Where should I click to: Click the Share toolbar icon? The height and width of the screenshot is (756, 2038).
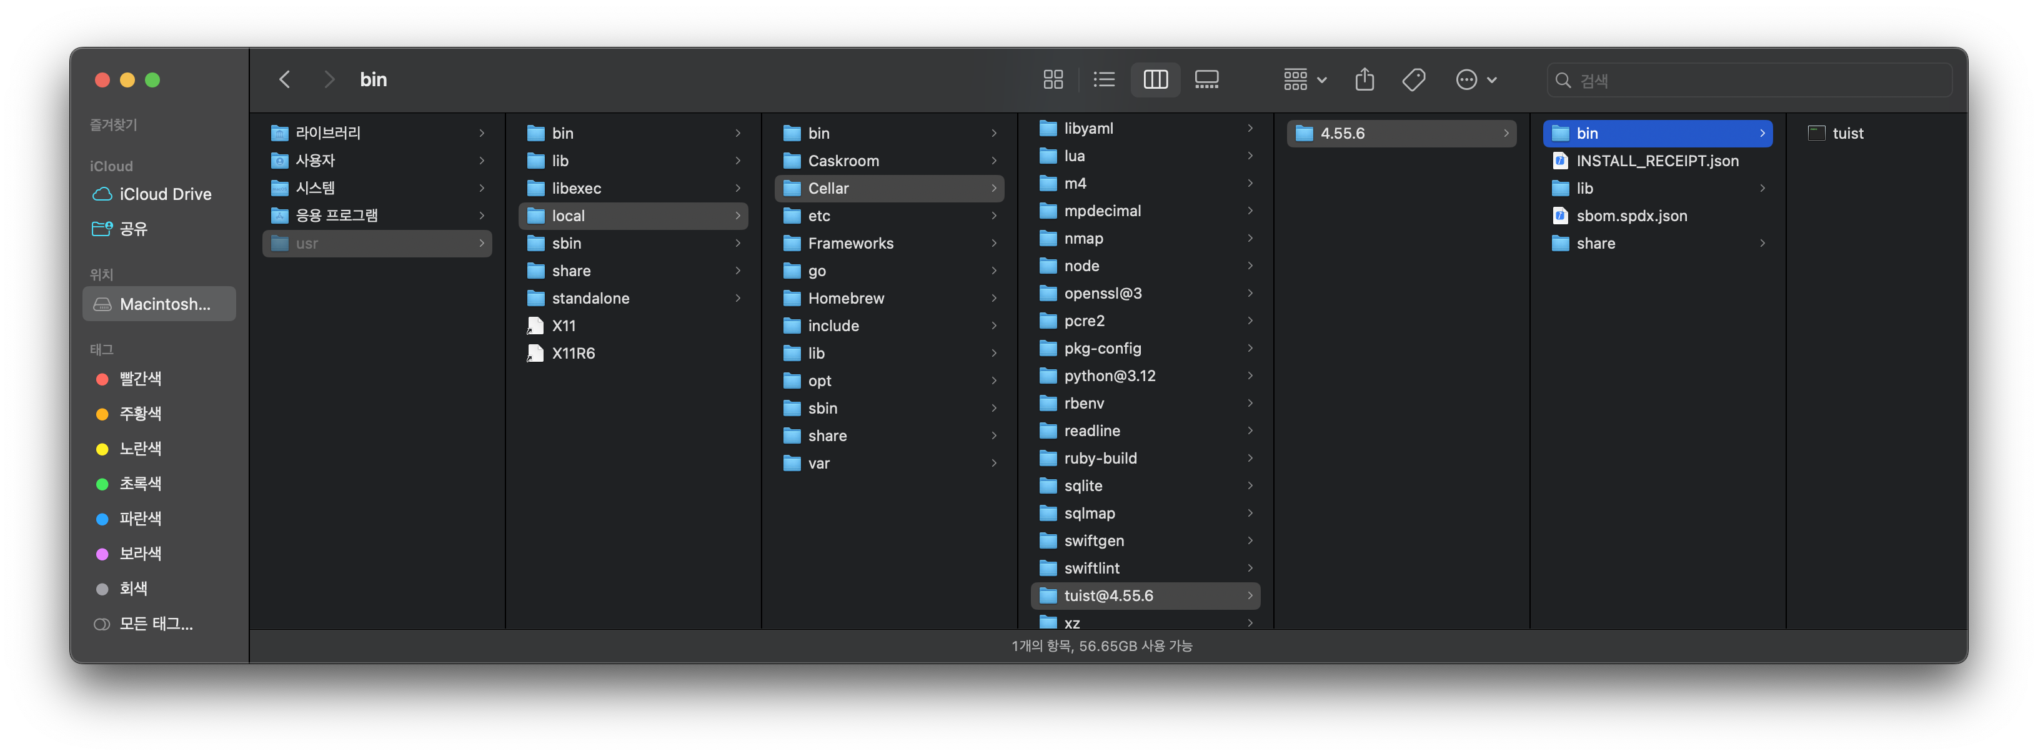coord(1364,80)
